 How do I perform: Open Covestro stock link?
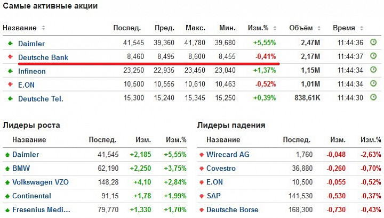tap(221, 168)
